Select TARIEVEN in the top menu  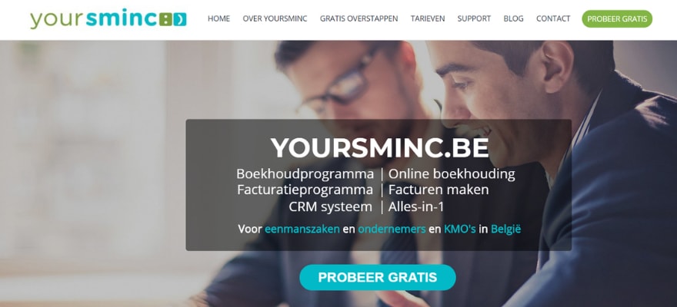pos(428,19)
